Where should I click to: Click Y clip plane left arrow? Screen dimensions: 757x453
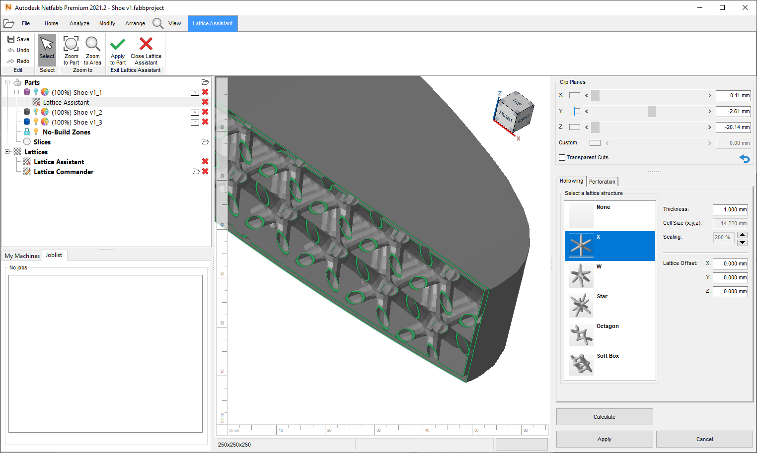click(587, 111)
